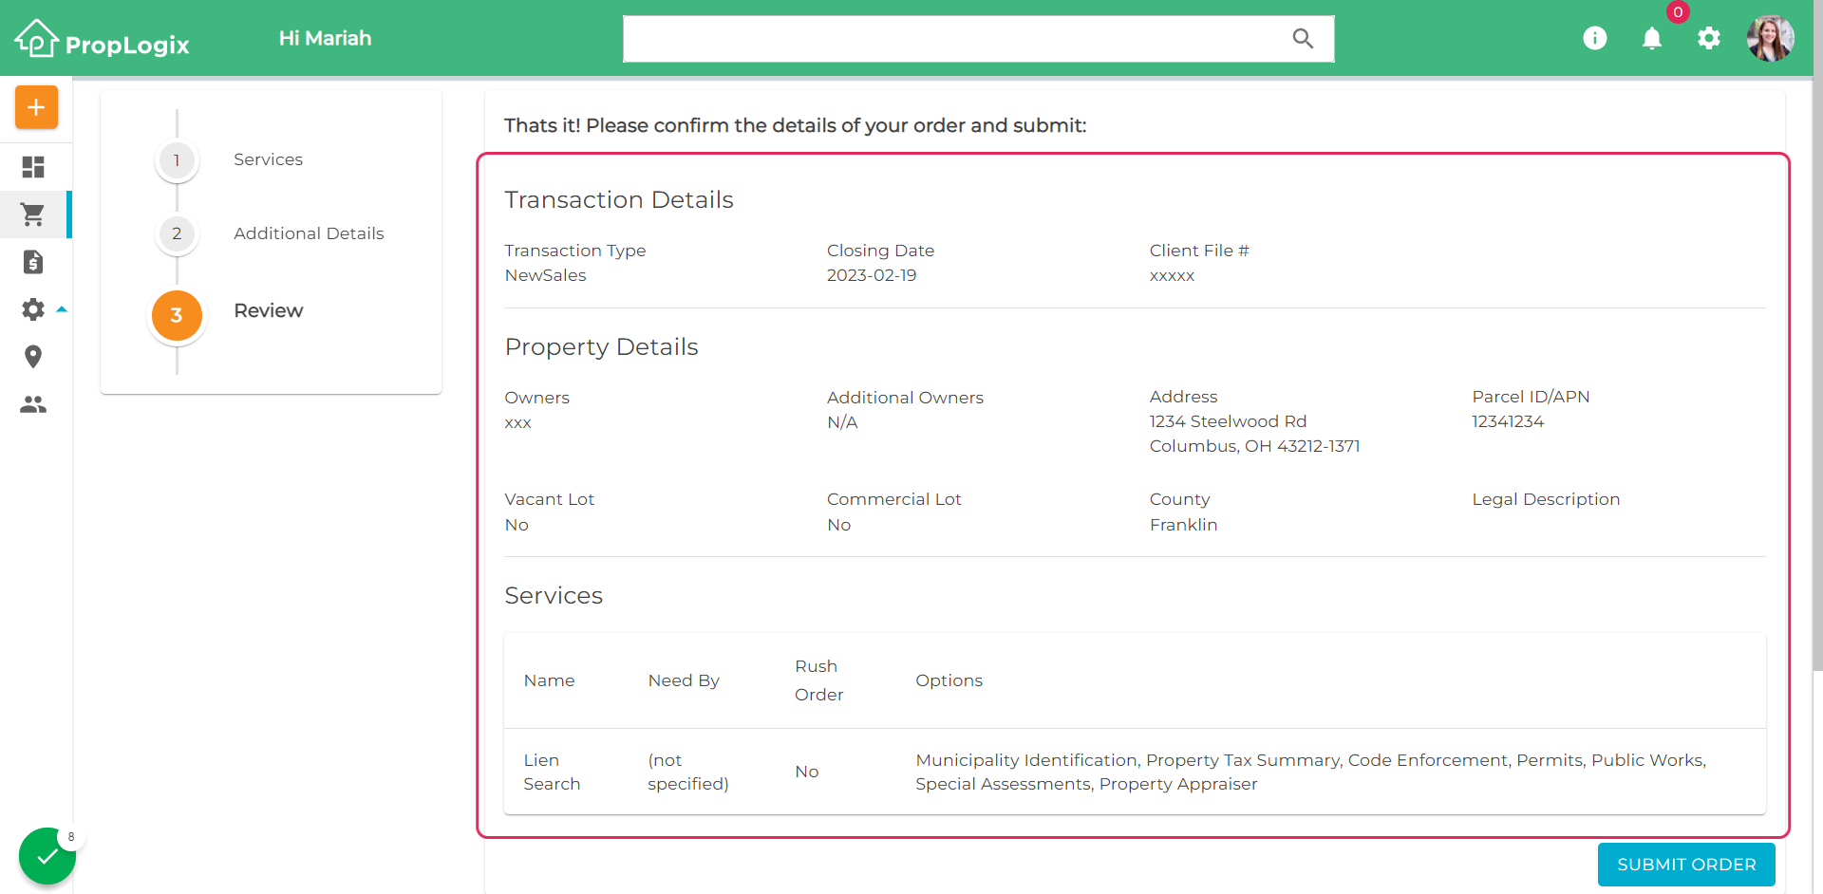Click the Legal Description label
Viewport: 1823px width, 894px height.
click(1546, 499)
